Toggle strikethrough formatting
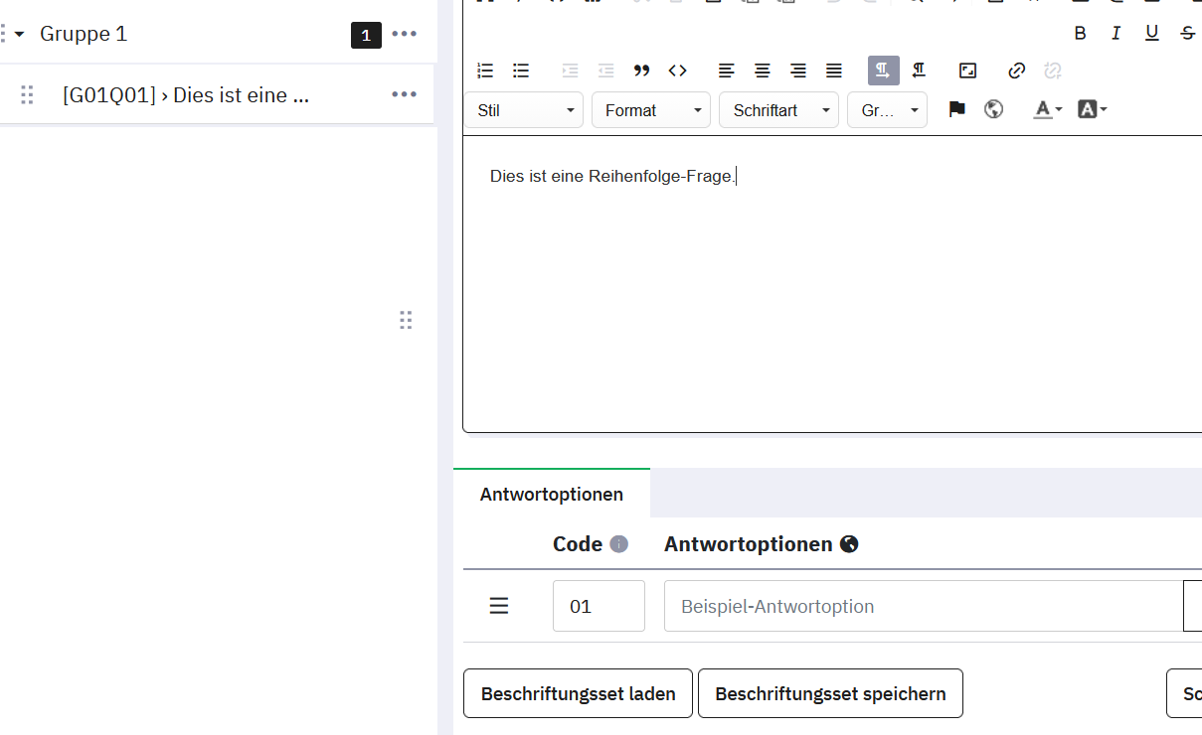The height and width of the screenshot is (735, 1202). point(1187,34)
